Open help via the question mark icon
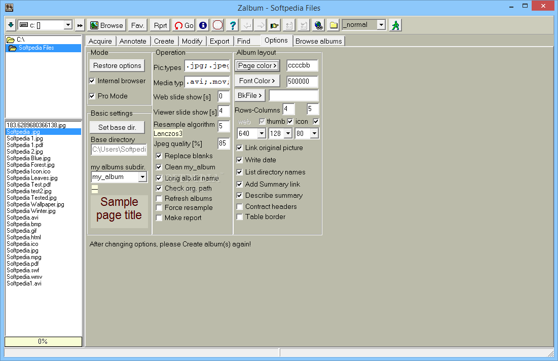 (233, 25)
